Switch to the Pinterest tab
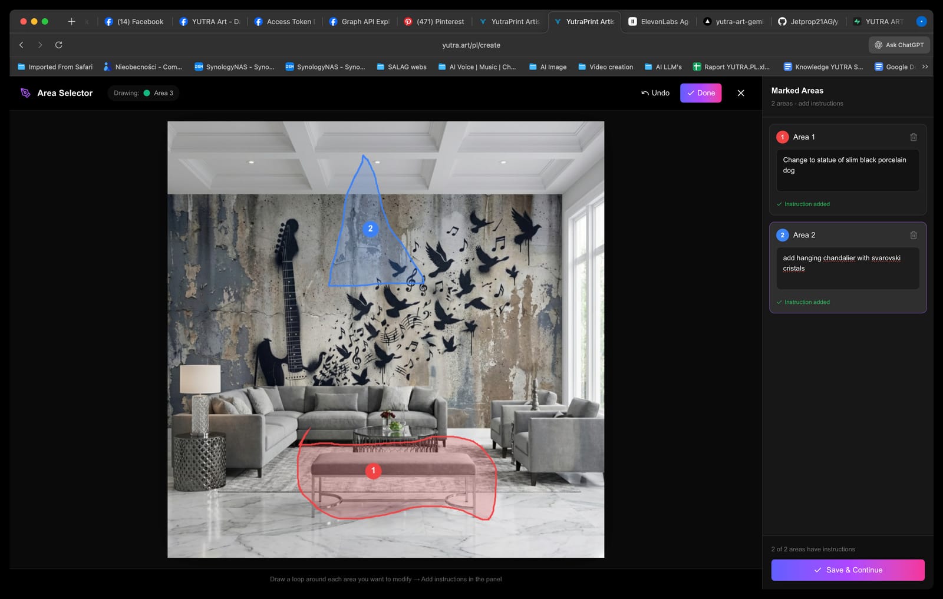Screen dimensions: 943x599 (434, 22)
